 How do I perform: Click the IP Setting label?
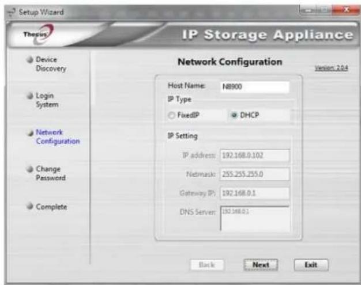183,136
